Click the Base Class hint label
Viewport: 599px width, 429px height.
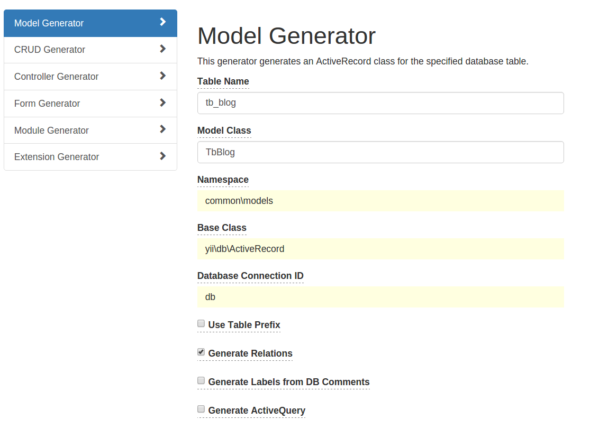(222, 228)
